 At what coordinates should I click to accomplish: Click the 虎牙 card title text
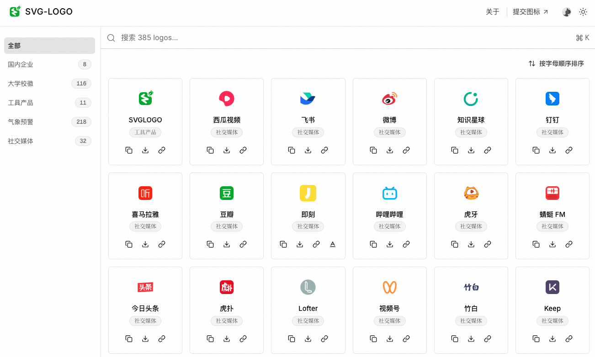coord(471,215)
